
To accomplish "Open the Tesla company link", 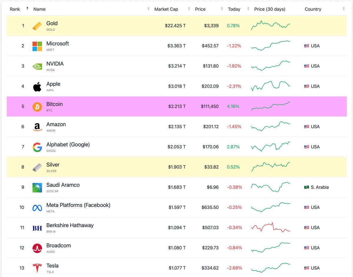I will (52, 266).
